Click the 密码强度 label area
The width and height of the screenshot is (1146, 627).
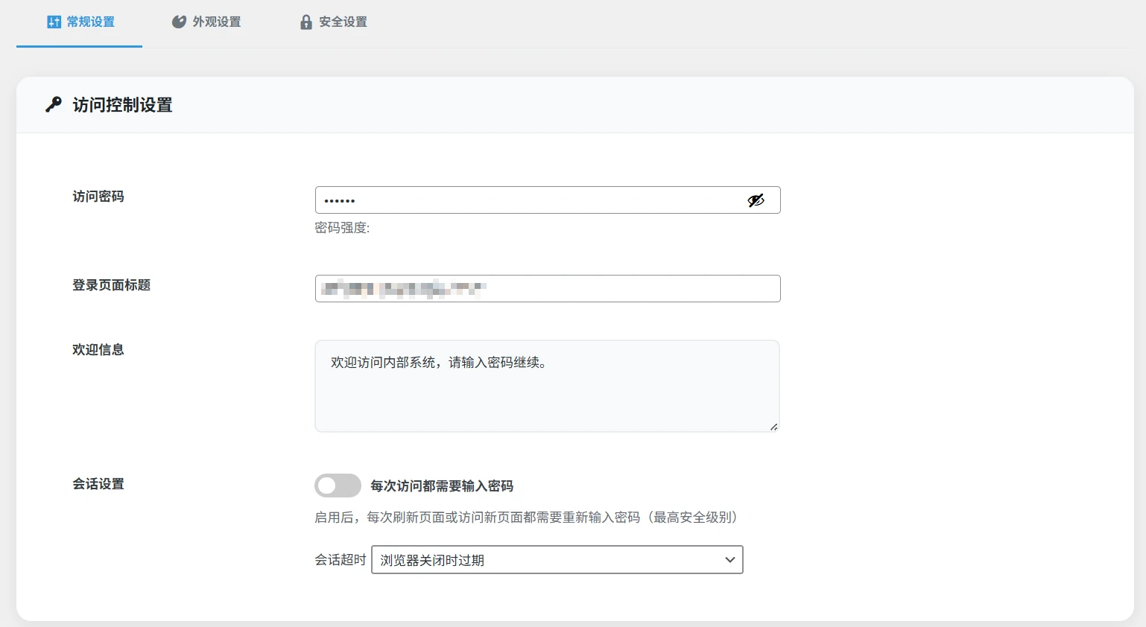tap(342, 228)
